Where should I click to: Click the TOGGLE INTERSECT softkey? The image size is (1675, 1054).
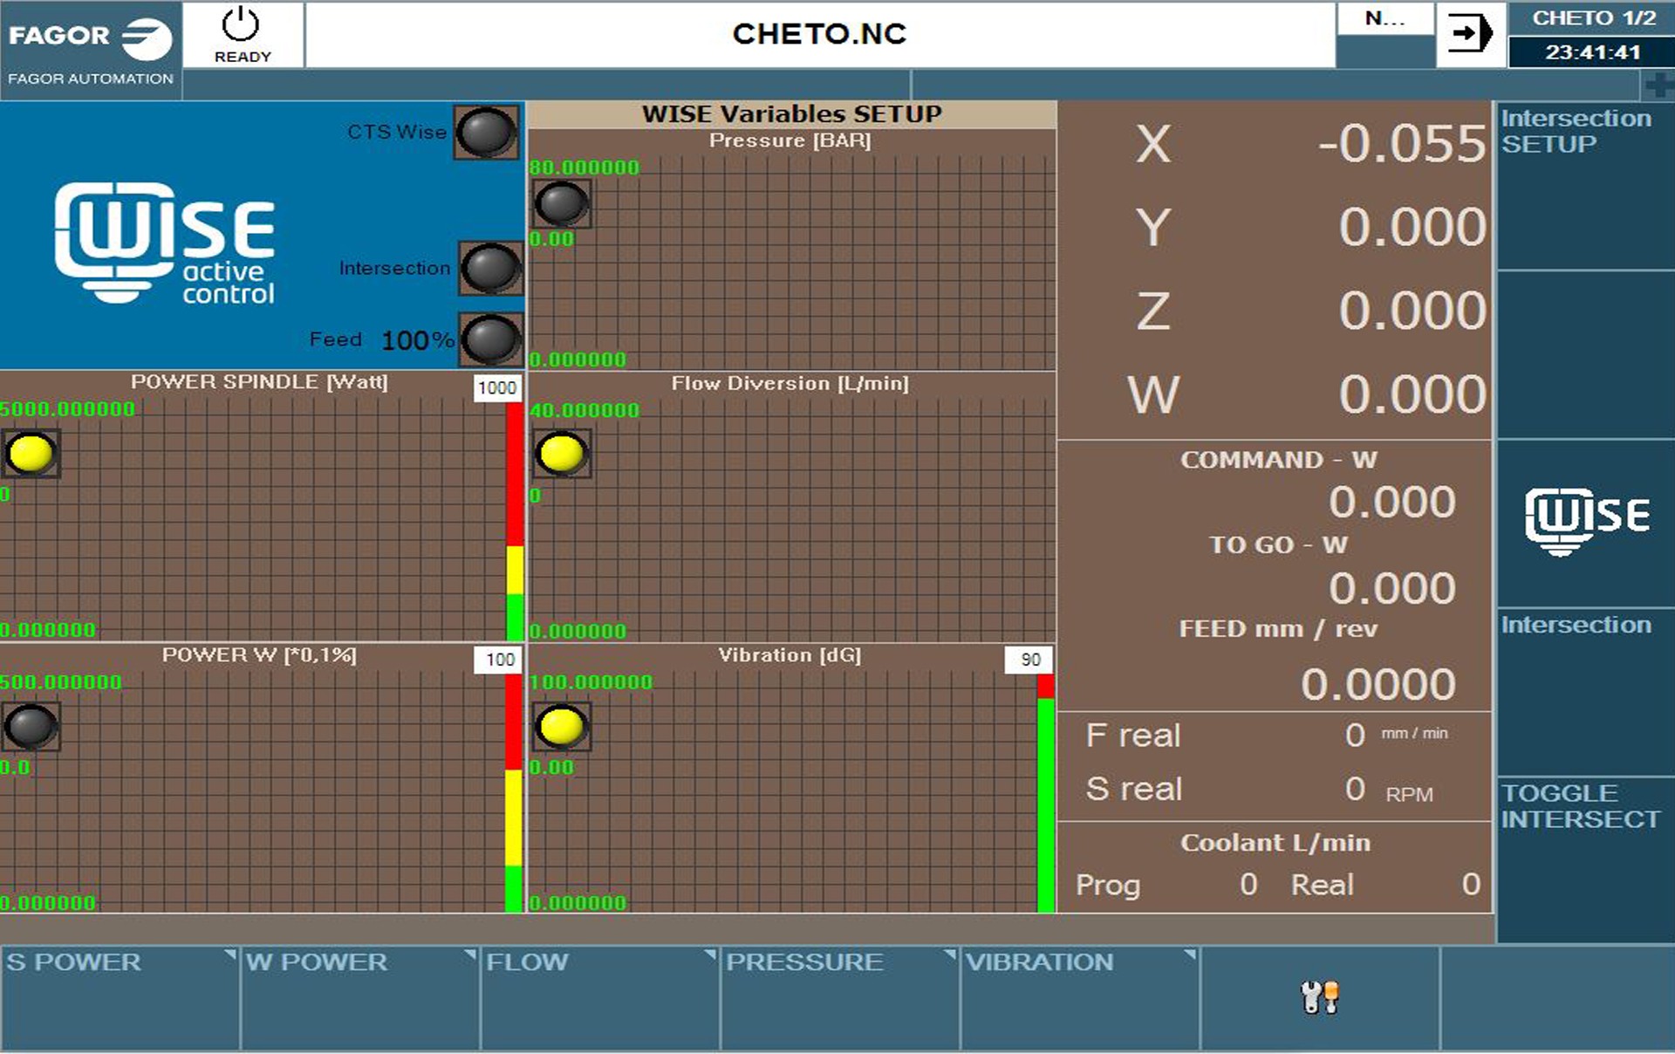coord(1586,859)
